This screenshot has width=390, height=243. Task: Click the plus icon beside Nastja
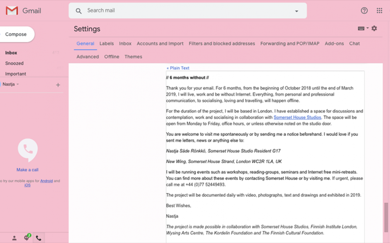58,85
